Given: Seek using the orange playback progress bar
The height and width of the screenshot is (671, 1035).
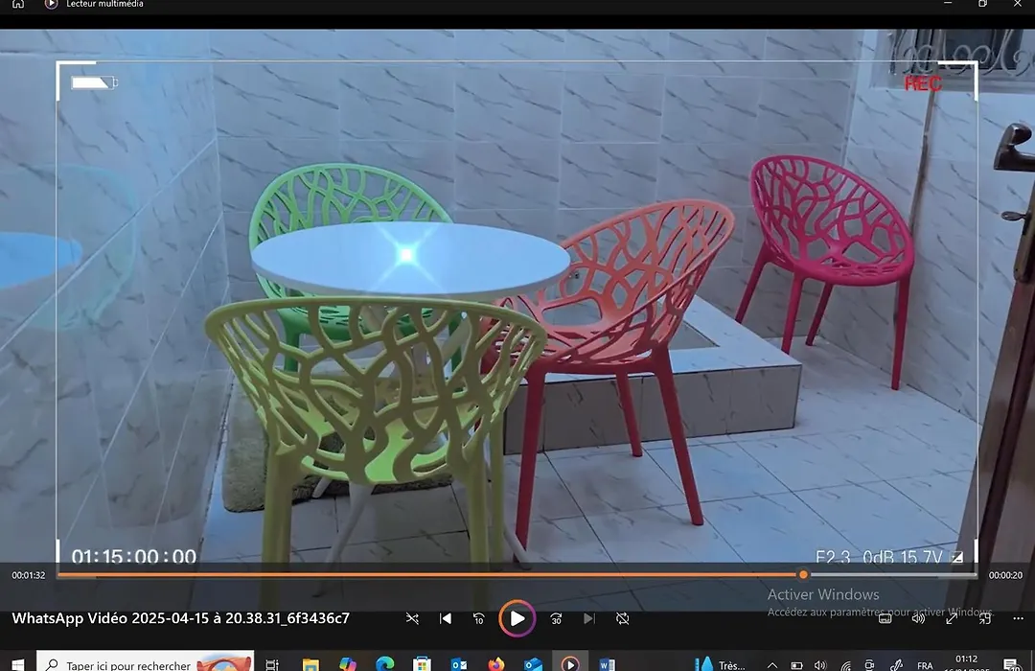Looking at the screenshot, I should [517, 575].
